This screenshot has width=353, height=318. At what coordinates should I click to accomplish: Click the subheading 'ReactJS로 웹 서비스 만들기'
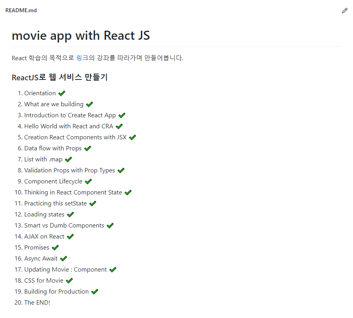pyautogui.click(x=60, y=77)
